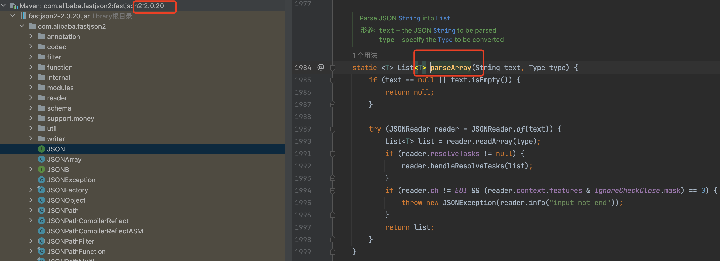Collapse the fastjson2-2.0.20.jar node

[13, 16]
